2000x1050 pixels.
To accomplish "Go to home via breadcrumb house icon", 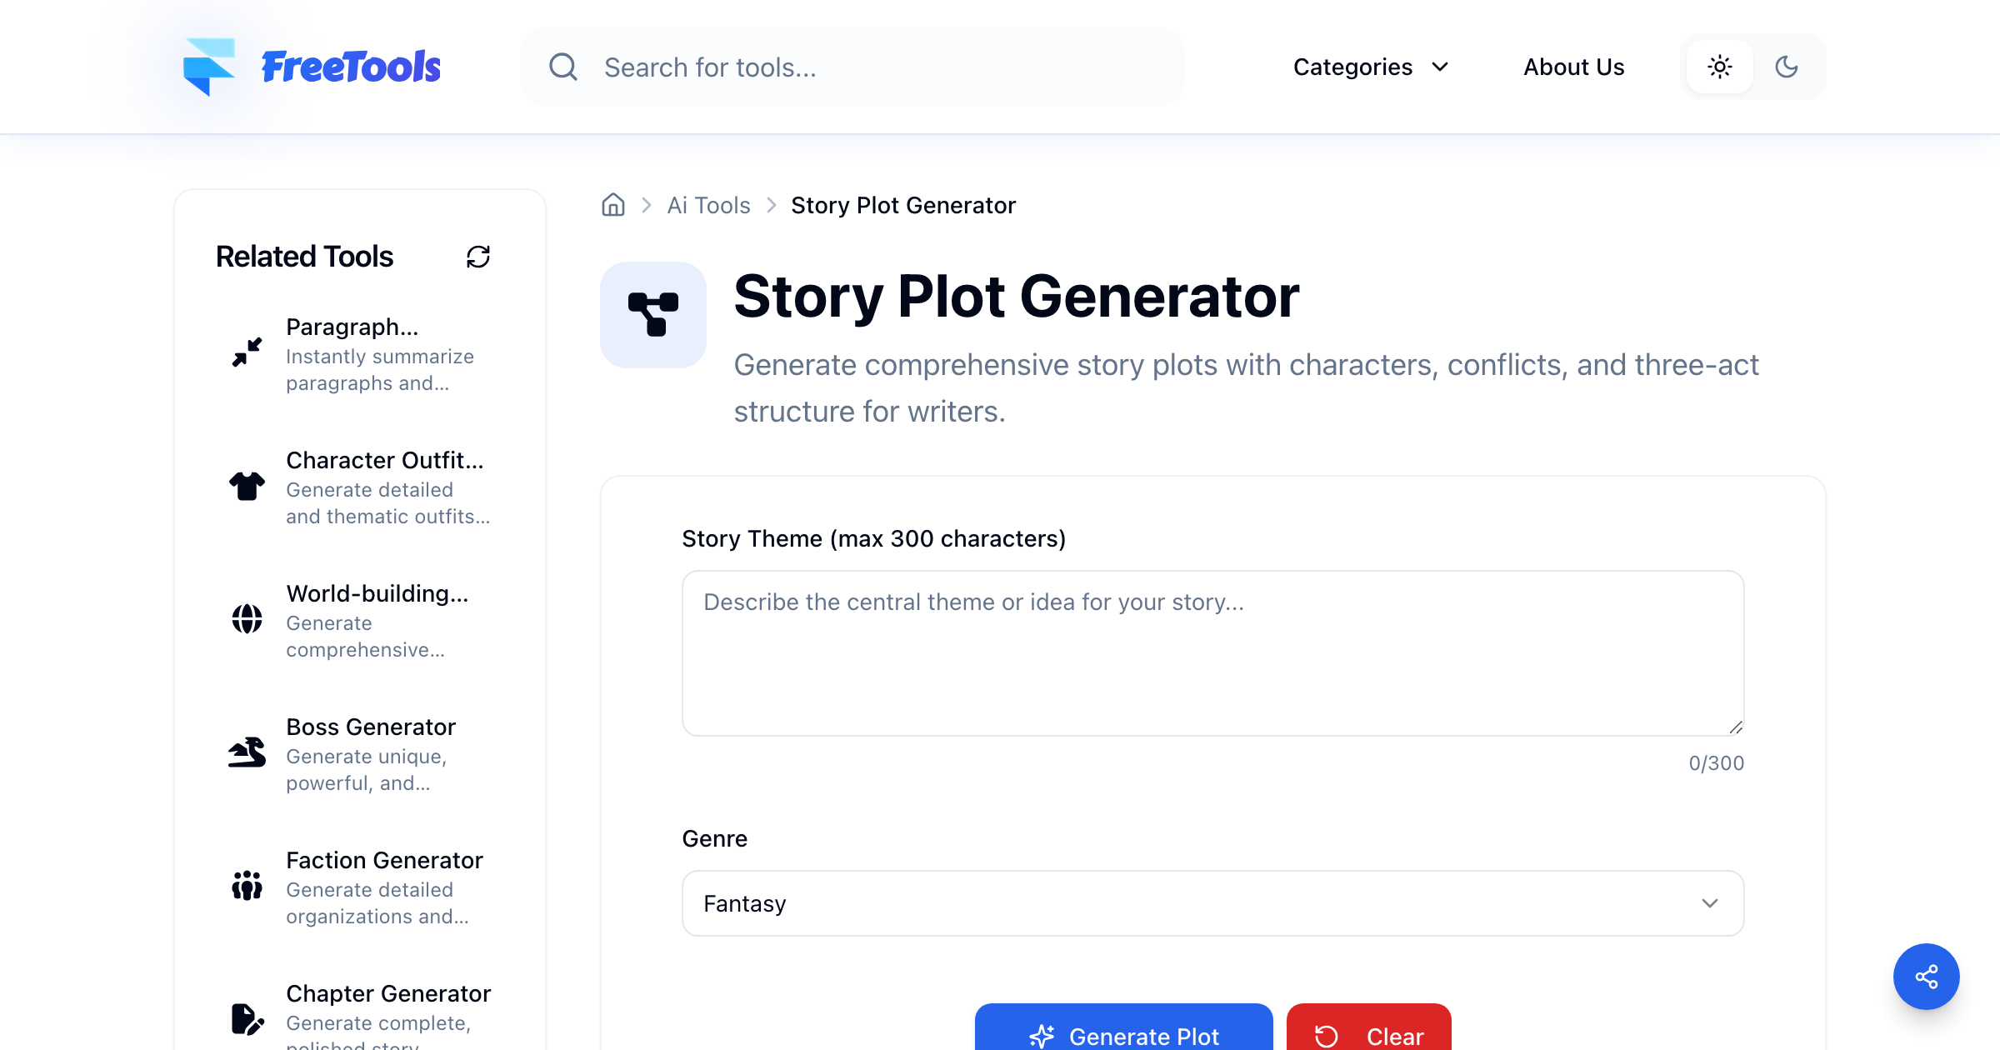I will pyautogui.click(x=613, y=205).
